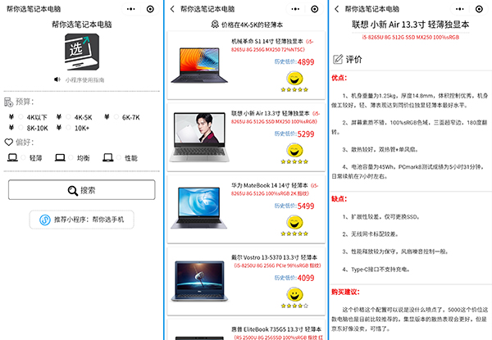Viewport: 492px width, 340px height.
Task: Open the 机械革命 S1 14寸 laptop title
Action: pyautogui.click(x=267, y=41)
